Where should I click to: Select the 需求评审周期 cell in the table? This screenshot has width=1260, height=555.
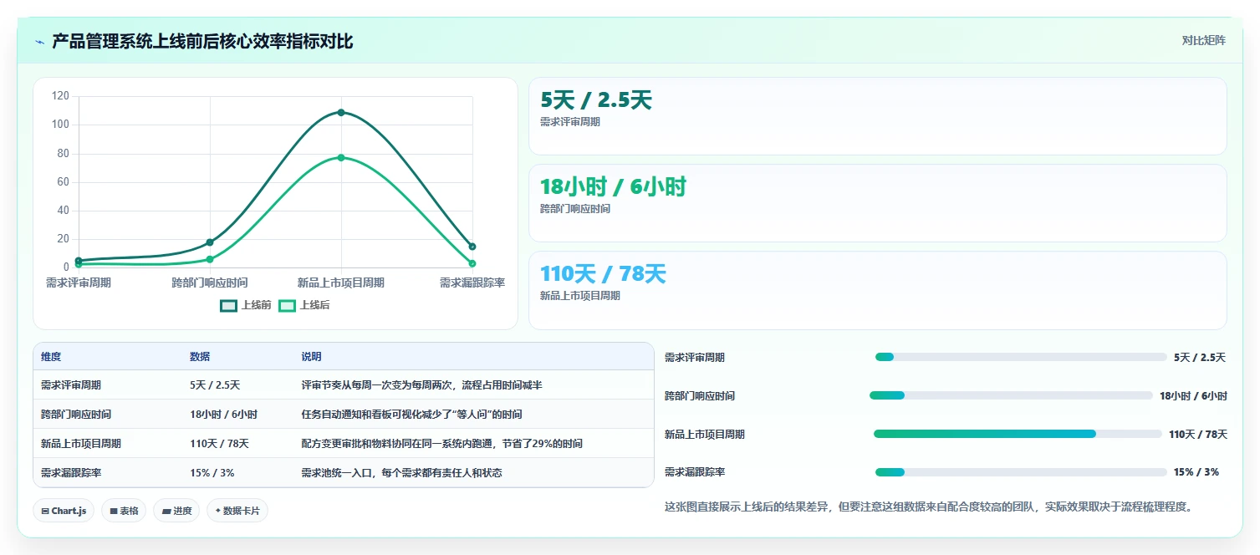pos(71,385)
